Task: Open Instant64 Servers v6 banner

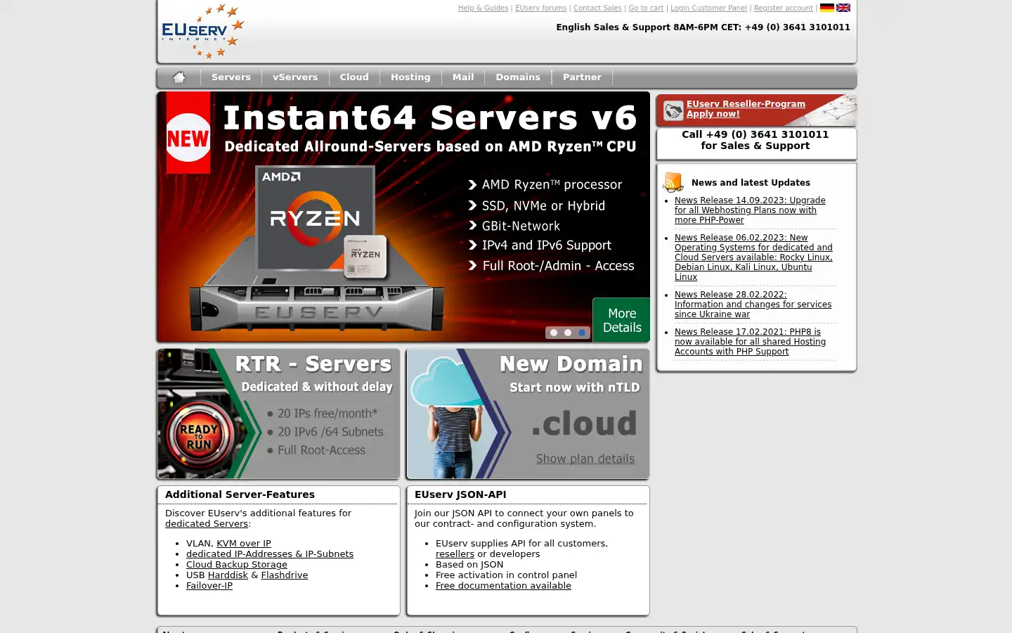Action: coord(403,217)
